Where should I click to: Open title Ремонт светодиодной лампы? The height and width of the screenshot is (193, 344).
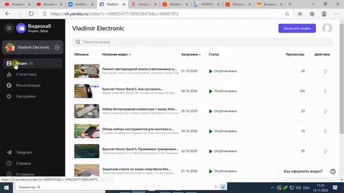click(x=139, y=69)
